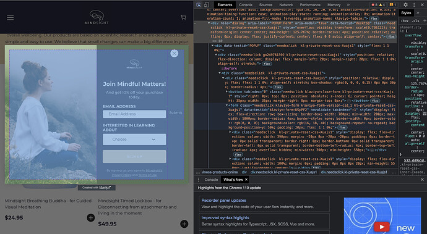Close the bottom drawer panel

click(x=423, y=180)
